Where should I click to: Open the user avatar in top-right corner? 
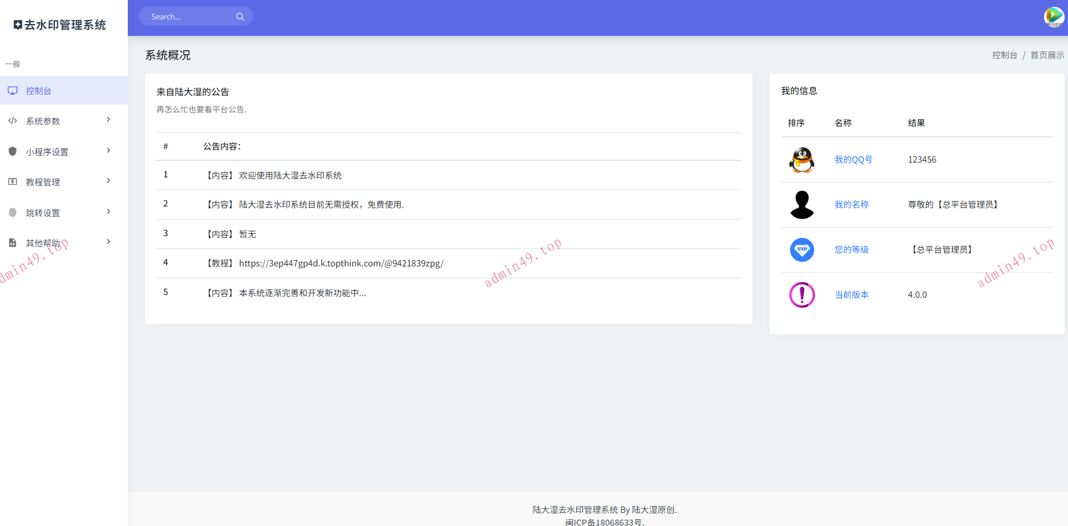tap(1053, 17)
